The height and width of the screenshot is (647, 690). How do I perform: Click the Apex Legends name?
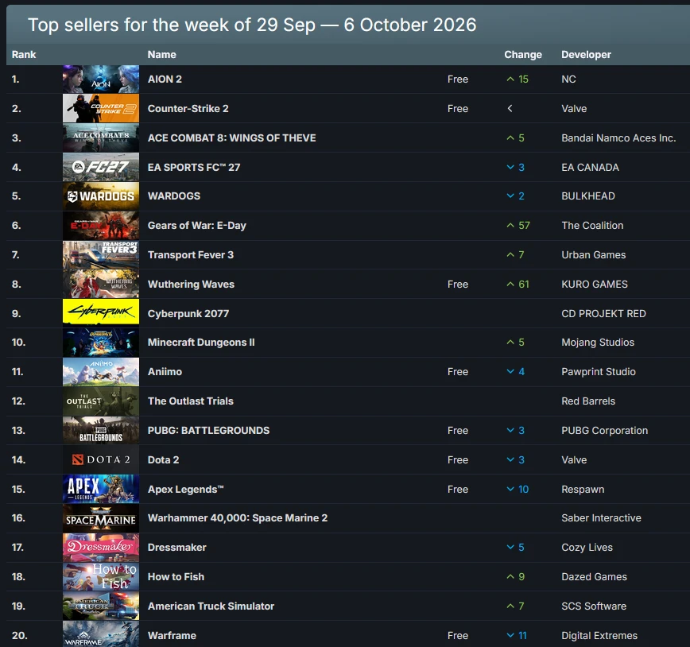pyautogui.click(x=186, y=489)
